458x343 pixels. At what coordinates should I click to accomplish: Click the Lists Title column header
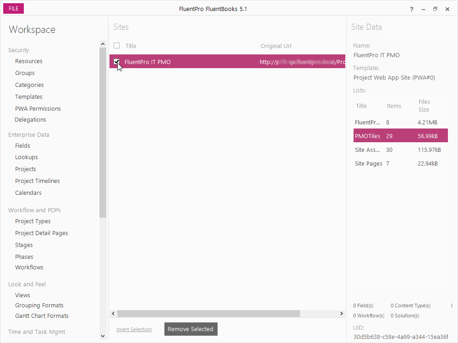click(x=361, y=106)
